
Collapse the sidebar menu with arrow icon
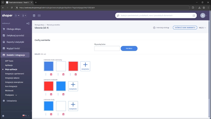(x=28, y=23)
